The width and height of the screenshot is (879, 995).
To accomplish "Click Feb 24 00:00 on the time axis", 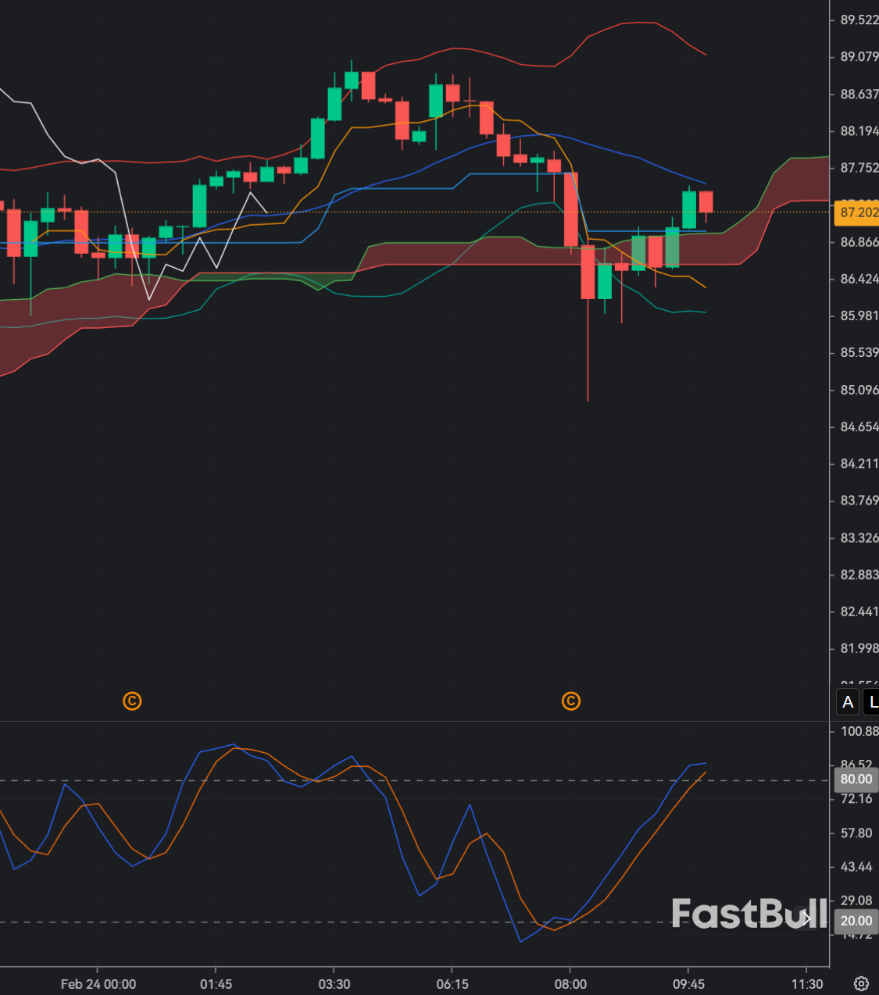I will pyautogui.click(x=98, y=984).
